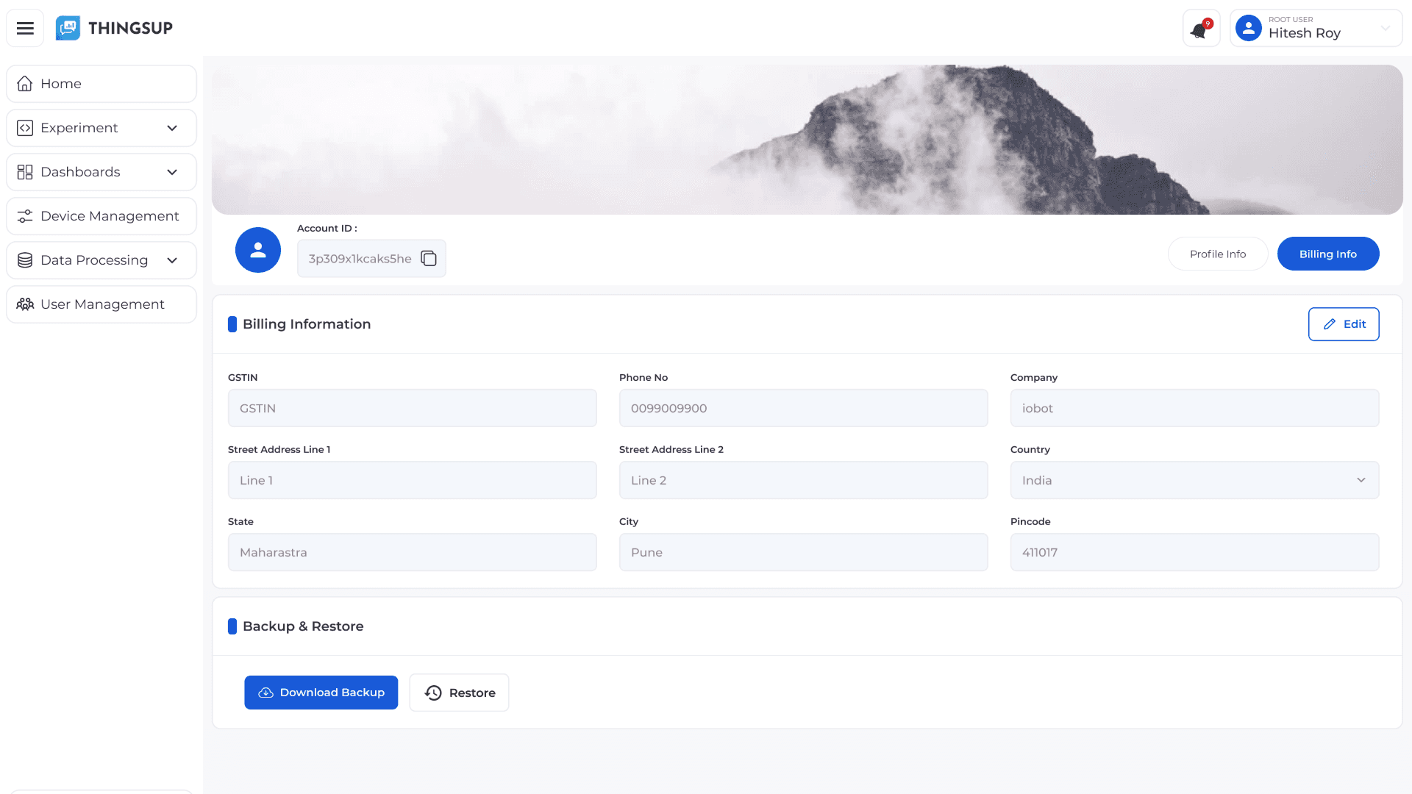Open User Management in sidebar
Screen dimensions: 1412x794
pyautogui.click(x=101, y=304)
